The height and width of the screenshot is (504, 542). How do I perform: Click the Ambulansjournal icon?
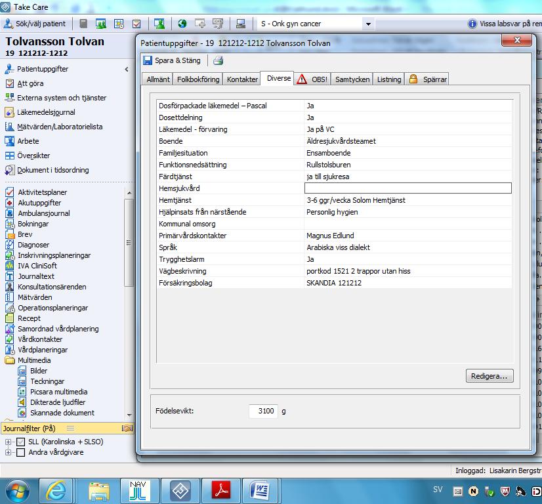click(10, 213)
